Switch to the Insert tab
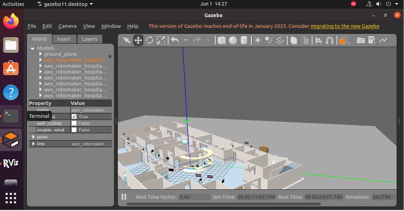The image size is (404, 211). 64,39
